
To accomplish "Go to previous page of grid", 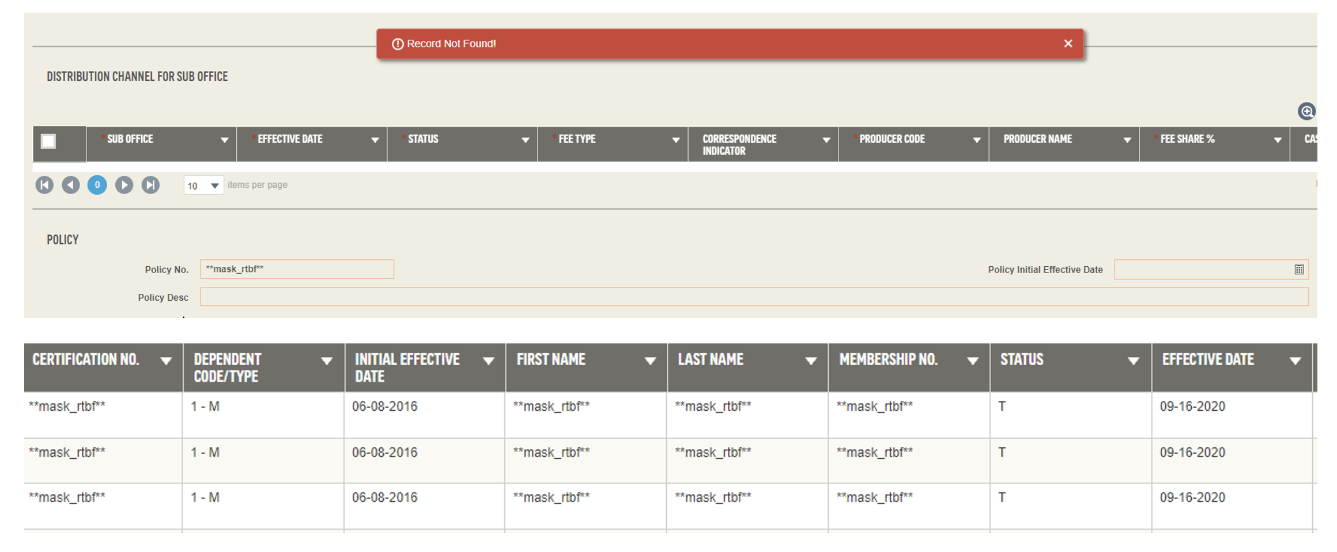I will point(71,185).
